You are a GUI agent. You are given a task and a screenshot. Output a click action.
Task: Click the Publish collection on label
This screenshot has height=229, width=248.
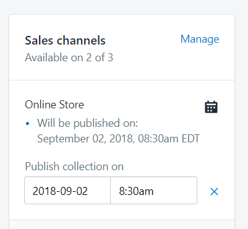[x=74, y=166]
